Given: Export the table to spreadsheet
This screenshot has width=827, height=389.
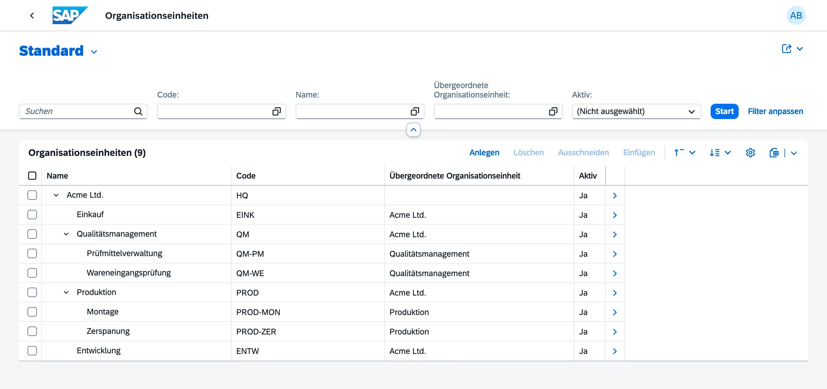Looking at the screenshot, I should pos(774,153).
